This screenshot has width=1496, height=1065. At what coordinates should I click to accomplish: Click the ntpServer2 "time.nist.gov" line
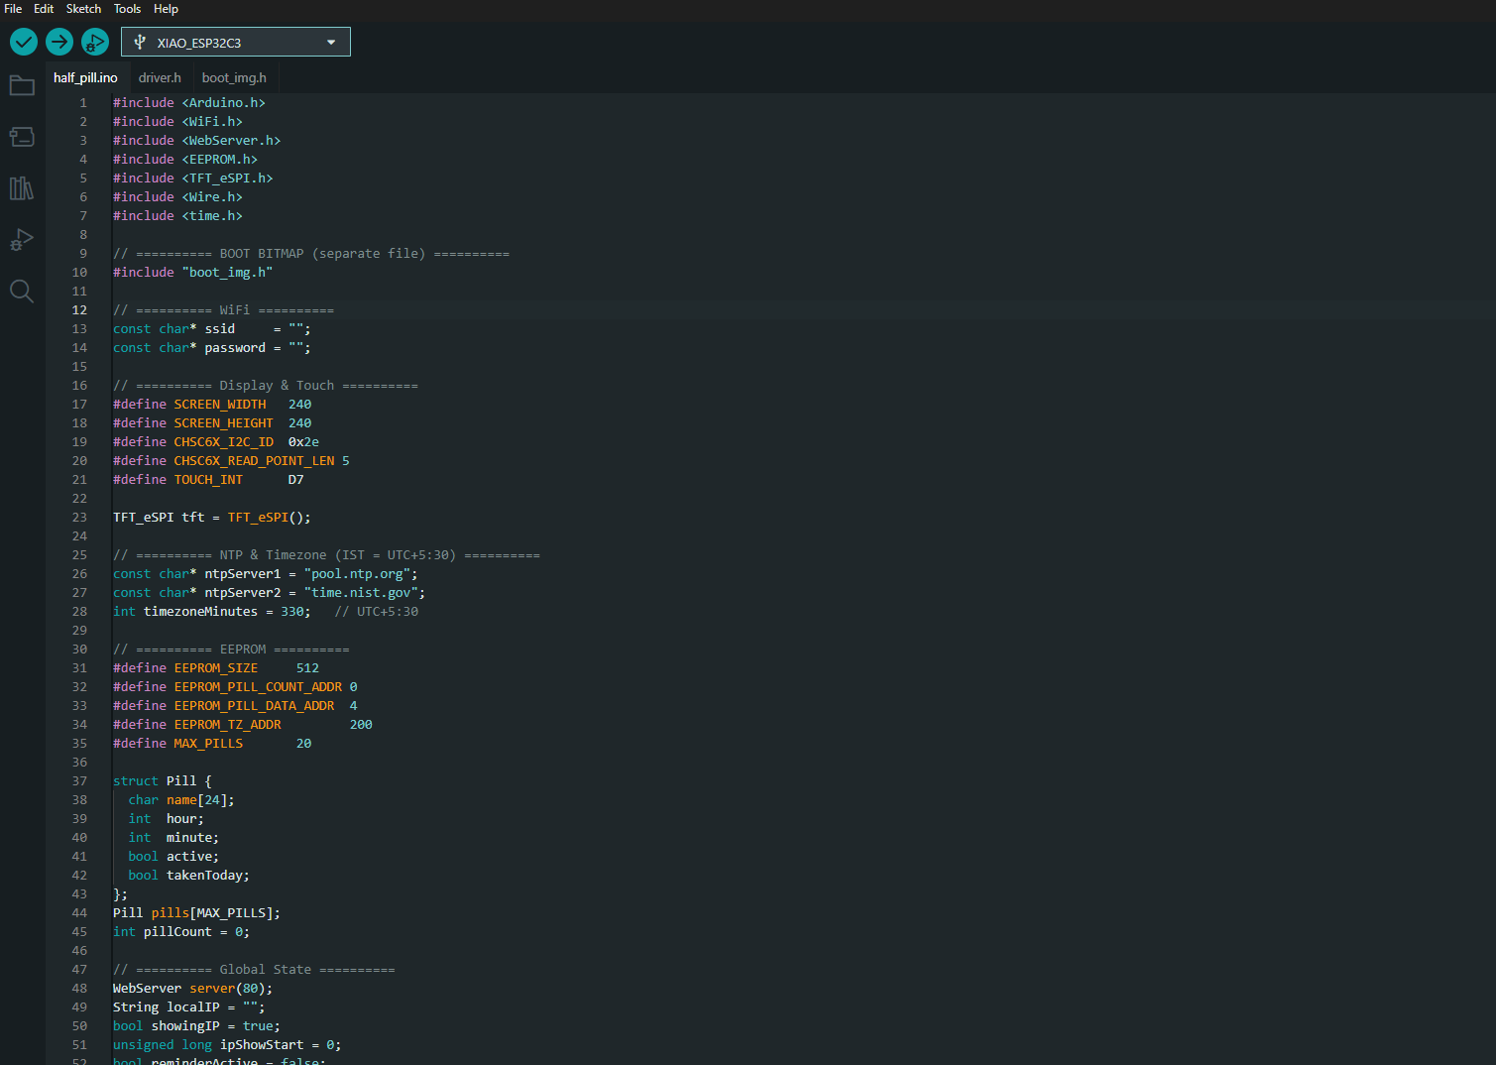(x=270, y=593)
